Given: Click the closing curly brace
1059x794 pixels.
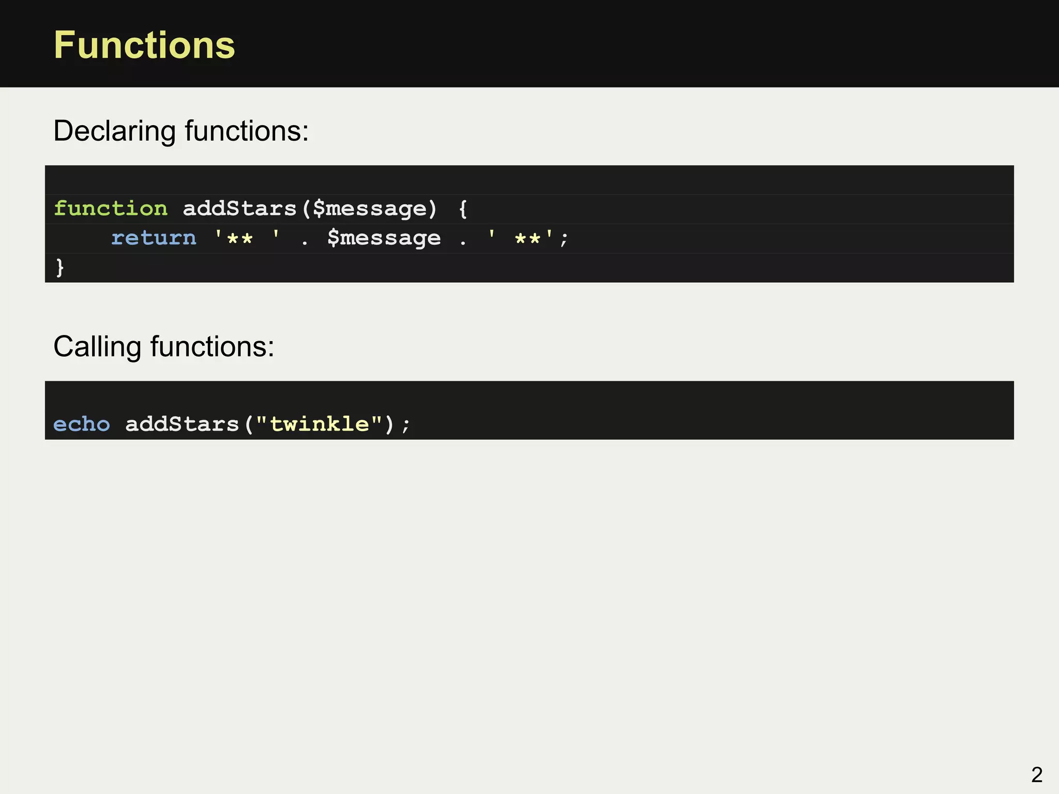Looking at the screenshot, I should point(60,267).
